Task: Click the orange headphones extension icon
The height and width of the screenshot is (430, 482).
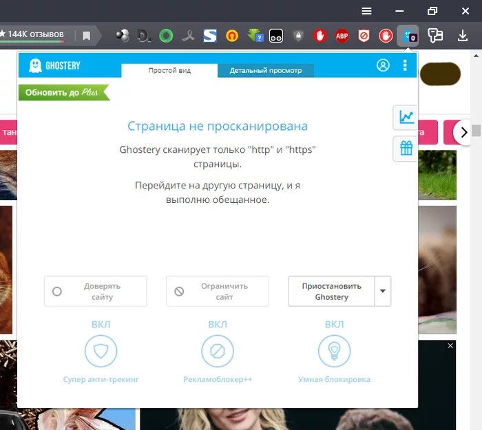Action: (x=232, y=36)
